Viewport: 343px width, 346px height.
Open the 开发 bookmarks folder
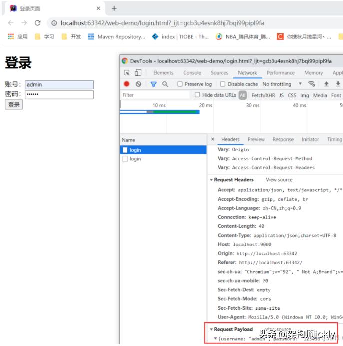[71, 36]
